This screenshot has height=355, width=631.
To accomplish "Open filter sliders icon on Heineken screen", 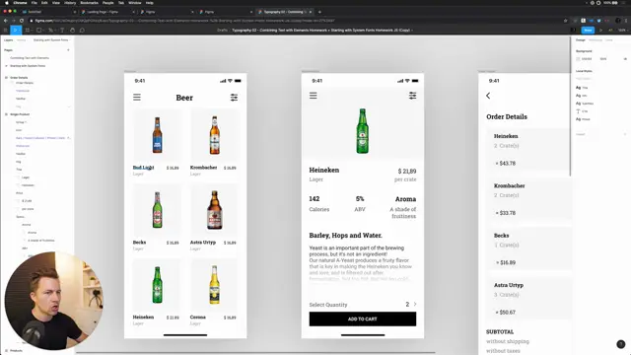I will click(412, 96).
